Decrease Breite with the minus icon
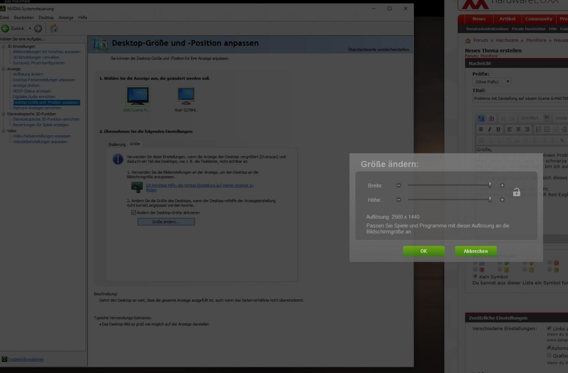 pyautogui.click(x=399, y=185)
